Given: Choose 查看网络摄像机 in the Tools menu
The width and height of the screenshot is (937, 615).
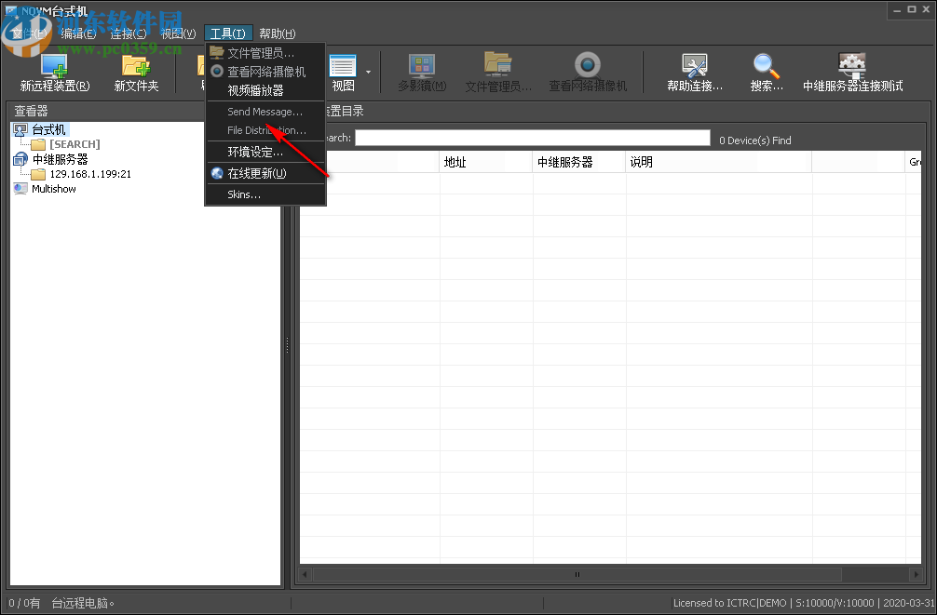Looking at the screenshot, I should [266, 72].
